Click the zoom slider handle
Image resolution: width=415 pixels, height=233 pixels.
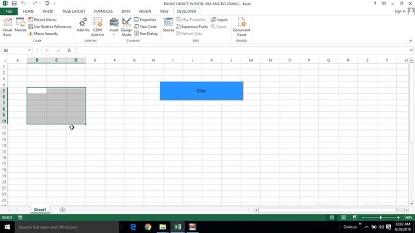[x=381, y=217]
